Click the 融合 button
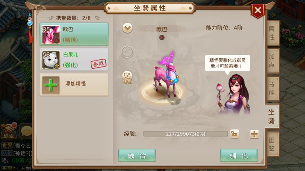This screenshot has height=171, width=305. 137,156
